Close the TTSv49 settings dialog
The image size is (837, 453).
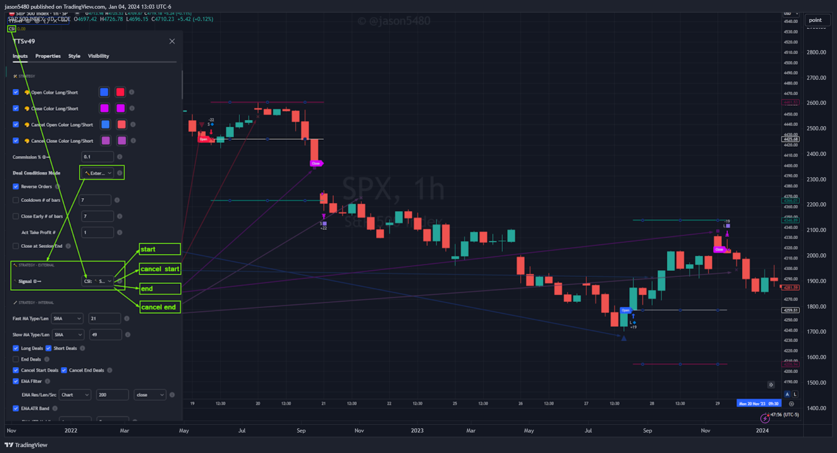pyautogui.click(x=172, y=41)
